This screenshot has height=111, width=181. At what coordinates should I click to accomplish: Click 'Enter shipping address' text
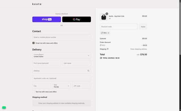[139, 49]
